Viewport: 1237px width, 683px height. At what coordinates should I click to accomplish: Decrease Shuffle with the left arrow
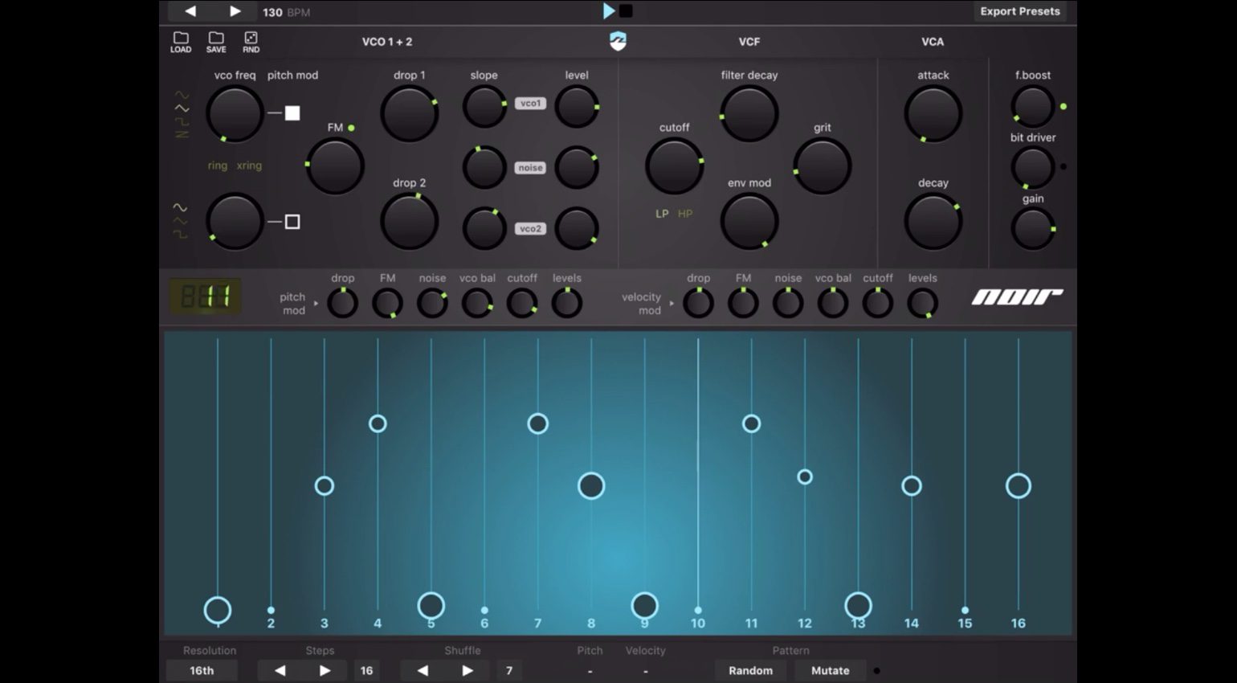423,670
